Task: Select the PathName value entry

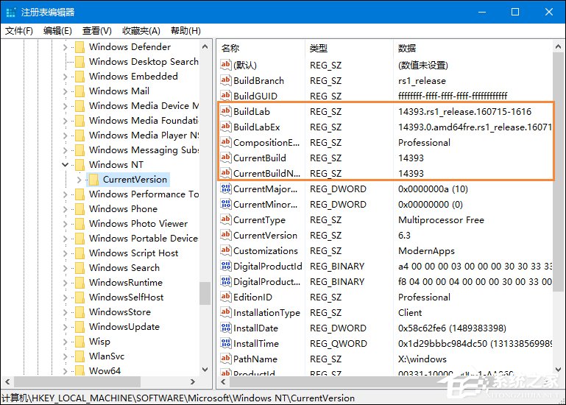Action: point(255,359)
